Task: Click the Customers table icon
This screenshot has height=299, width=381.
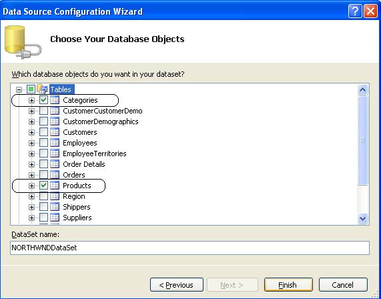Action: [55, 132]
